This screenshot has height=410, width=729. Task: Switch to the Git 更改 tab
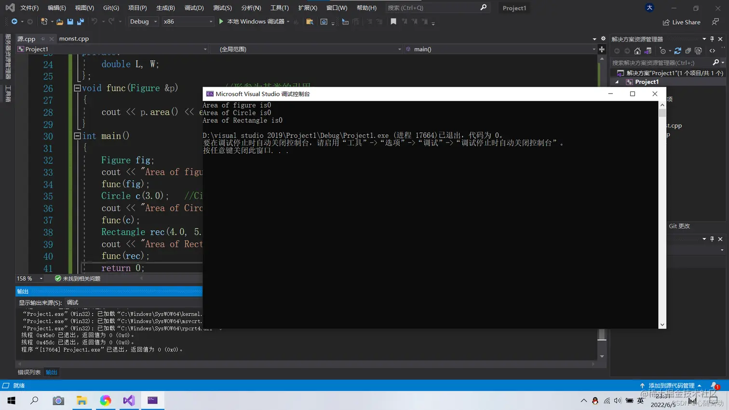click(x=679, y=226)
